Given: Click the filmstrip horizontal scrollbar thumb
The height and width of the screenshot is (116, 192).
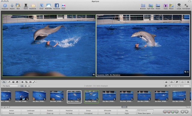Looking at the screenshot, I should coord(124,107).
